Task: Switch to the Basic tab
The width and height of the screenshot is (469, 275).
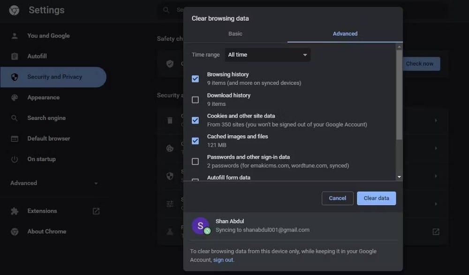Action: click(235, 34)
